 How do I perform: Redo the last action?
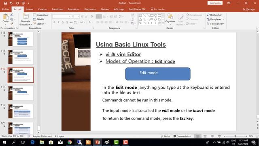tap(17, 3)
